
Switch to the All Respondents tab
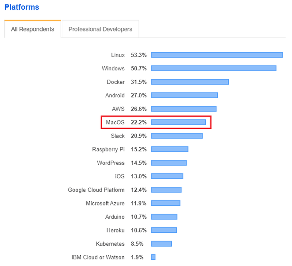33,29
